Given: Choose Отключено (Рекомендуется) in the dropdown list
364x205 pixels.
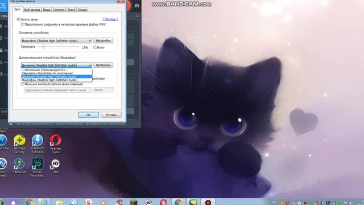Looking at the screenshot, I should [56, 70].
